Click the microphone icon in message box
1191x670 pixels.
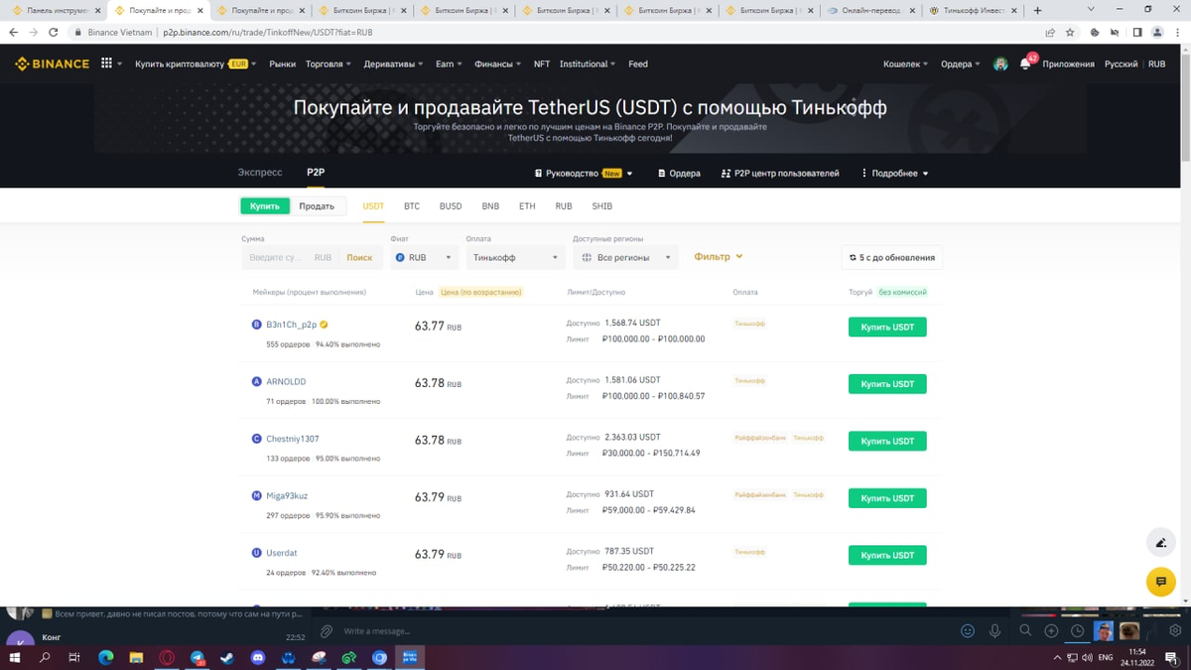point(994,630)
